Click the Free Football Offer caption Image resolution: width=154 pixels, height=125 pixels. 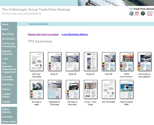[x=126, y=103]
